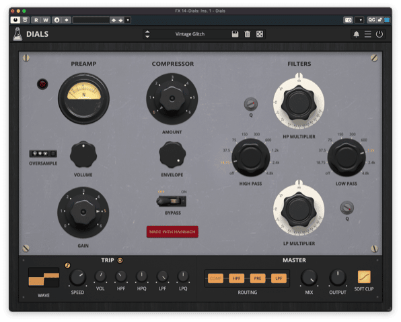Viewport: 401px width, 322px height.
Task: Click the small Q knob near HP Multiplier
Action: (x=251, y=104)
